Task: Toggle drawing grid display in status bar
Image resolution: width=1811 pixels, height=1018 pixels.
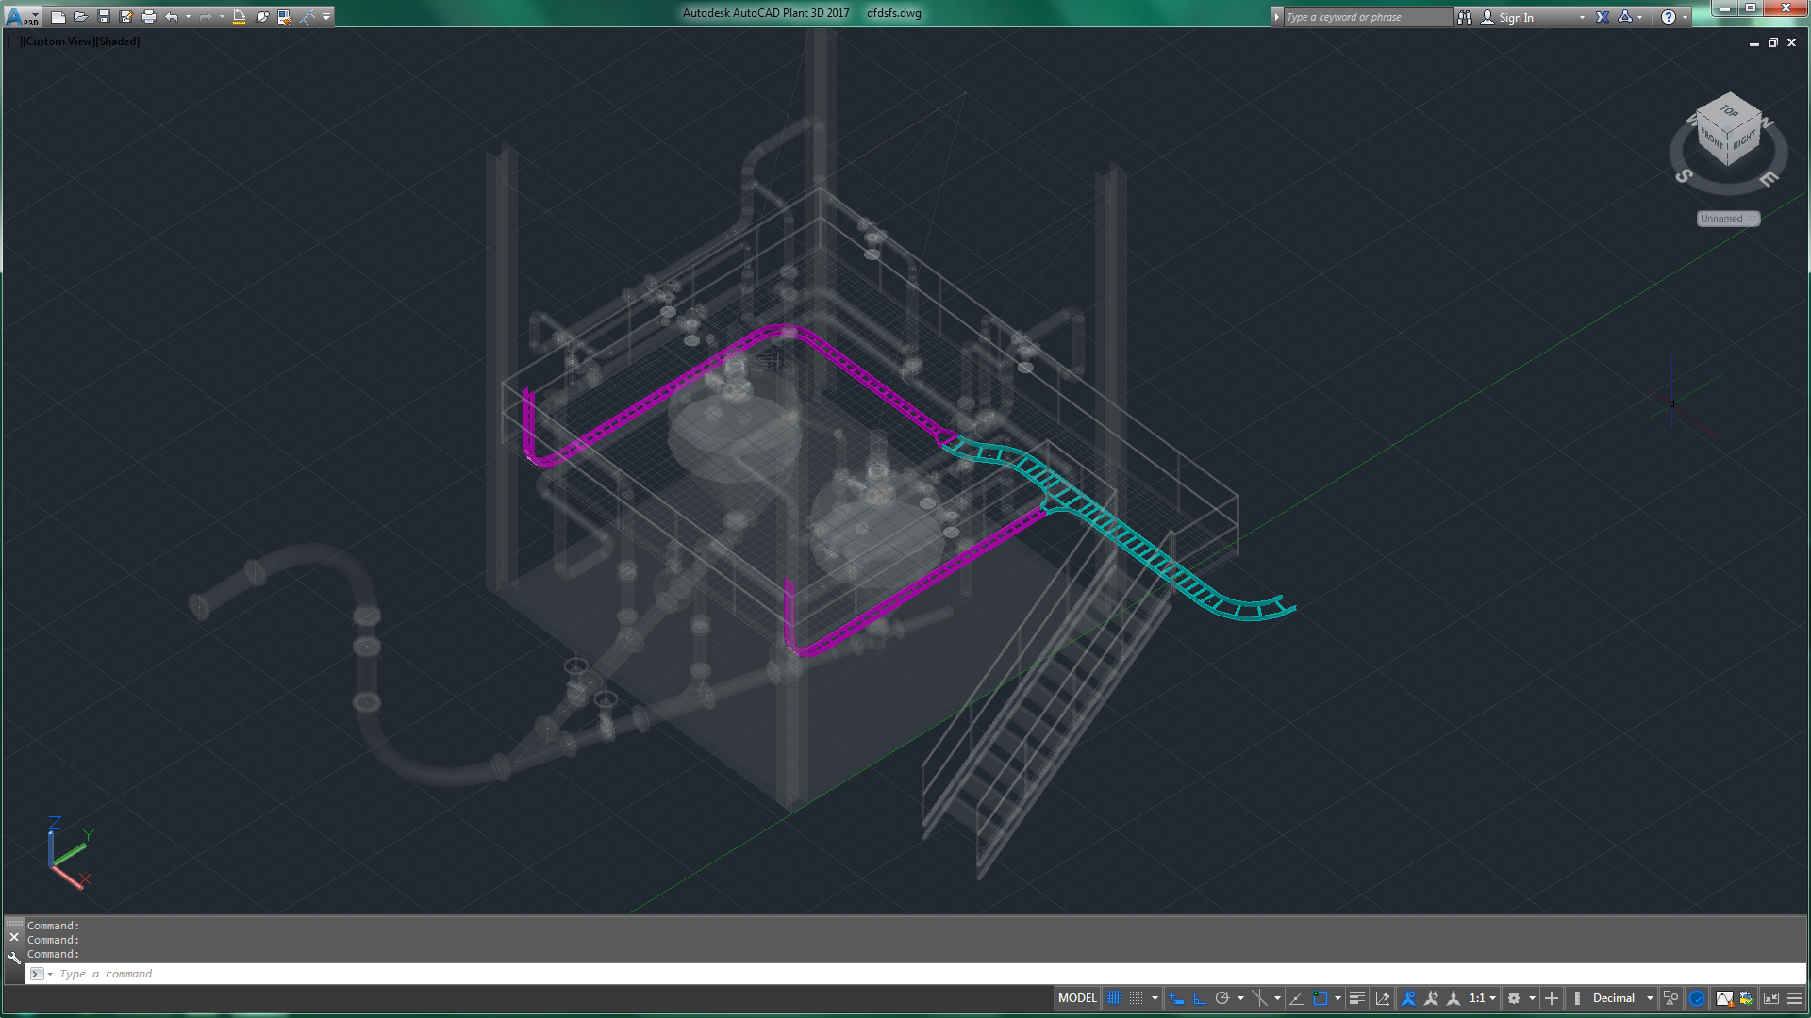Action: (1114, 998)
